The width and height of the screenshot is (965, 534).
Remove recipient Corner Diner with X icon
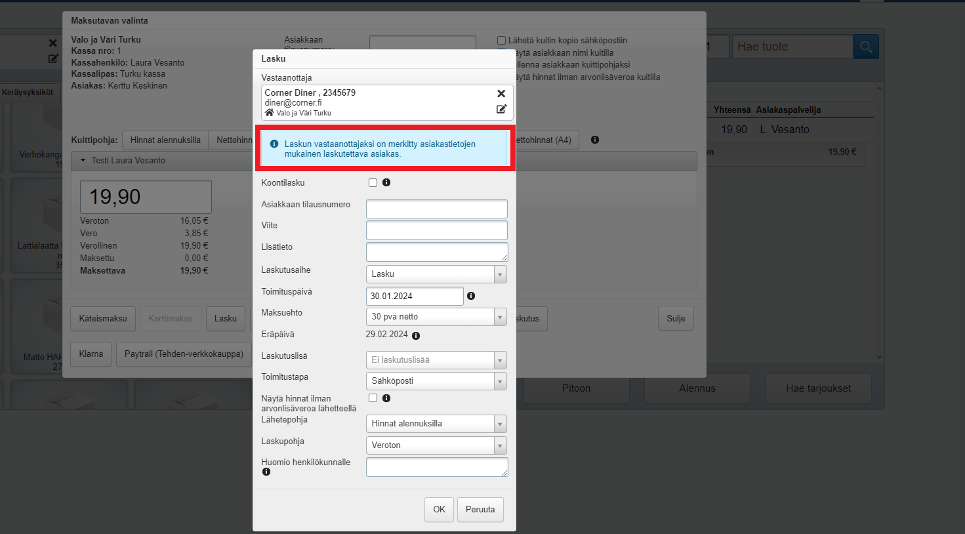click(501, 94)
